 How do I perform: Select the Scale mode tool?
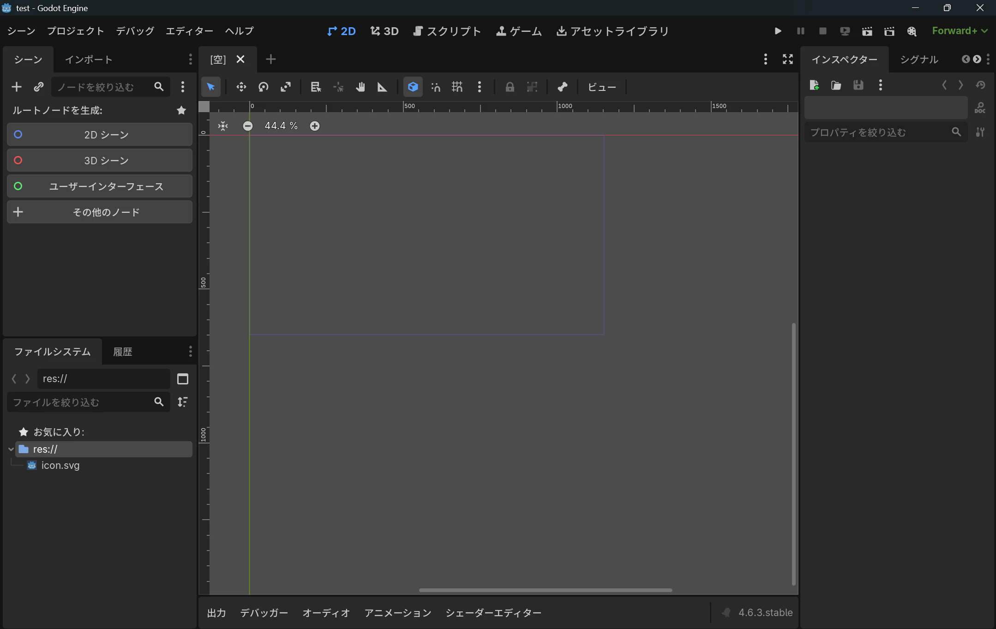286,87
